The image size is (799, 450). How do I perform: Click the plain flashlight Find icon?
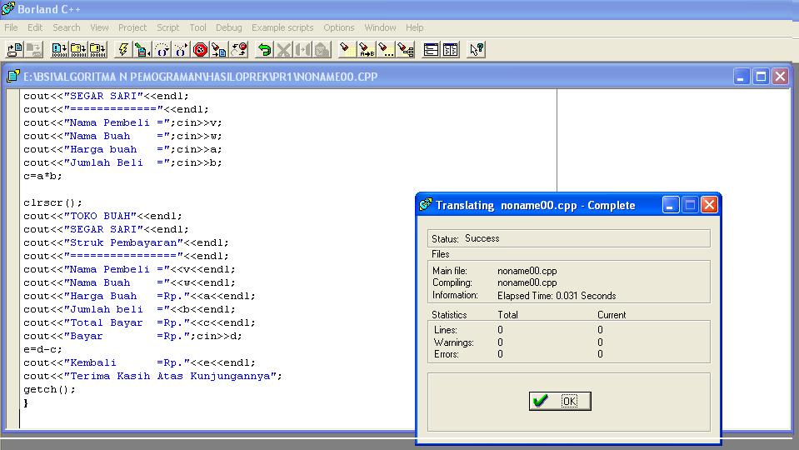coord(347,49)
